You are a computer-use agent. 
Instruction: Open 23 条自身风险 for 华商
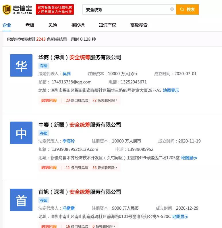pyautogui.click(x=77, y=100)
